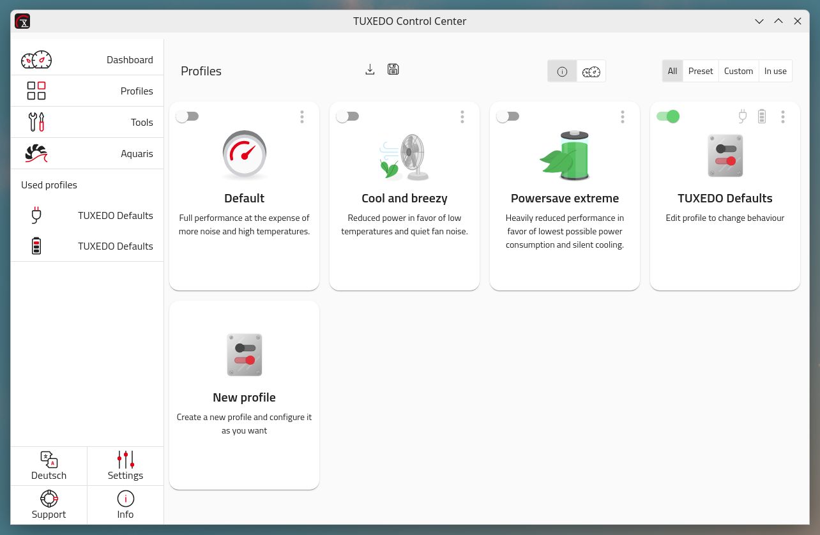Click the mains power plug icon on TUXEDO Defaults card
This screenshot has width=820, height=535.
742,116
